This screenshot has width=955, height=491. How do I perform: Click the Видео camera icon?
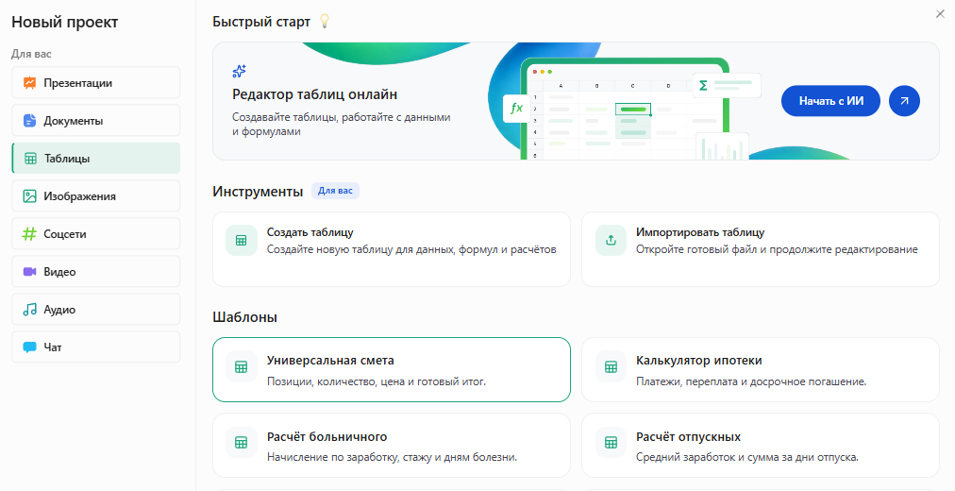point(30,272)
